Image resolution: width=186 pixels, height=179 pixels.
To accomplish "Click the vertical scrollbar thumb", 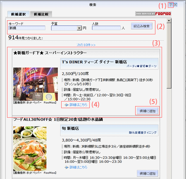I will 169,56.
